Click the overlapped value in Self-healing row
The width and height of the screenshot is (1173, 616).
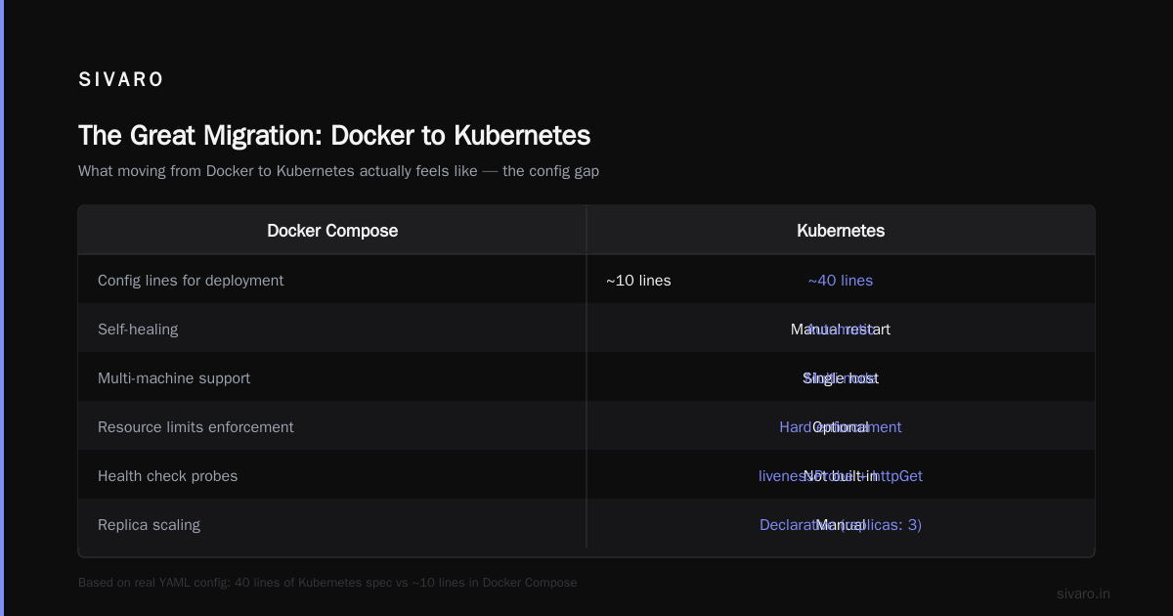[841, 330]
